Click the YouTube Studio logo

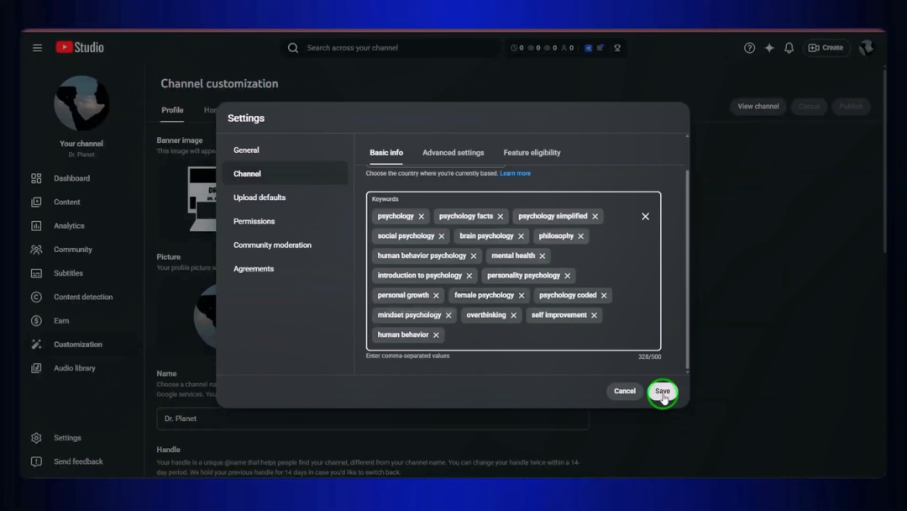click(80, 47)
